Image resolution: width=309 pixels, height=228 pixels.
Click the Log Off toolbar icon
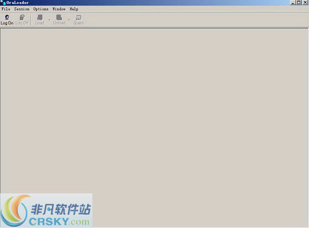pyautogui.click(x=22, y=20)
